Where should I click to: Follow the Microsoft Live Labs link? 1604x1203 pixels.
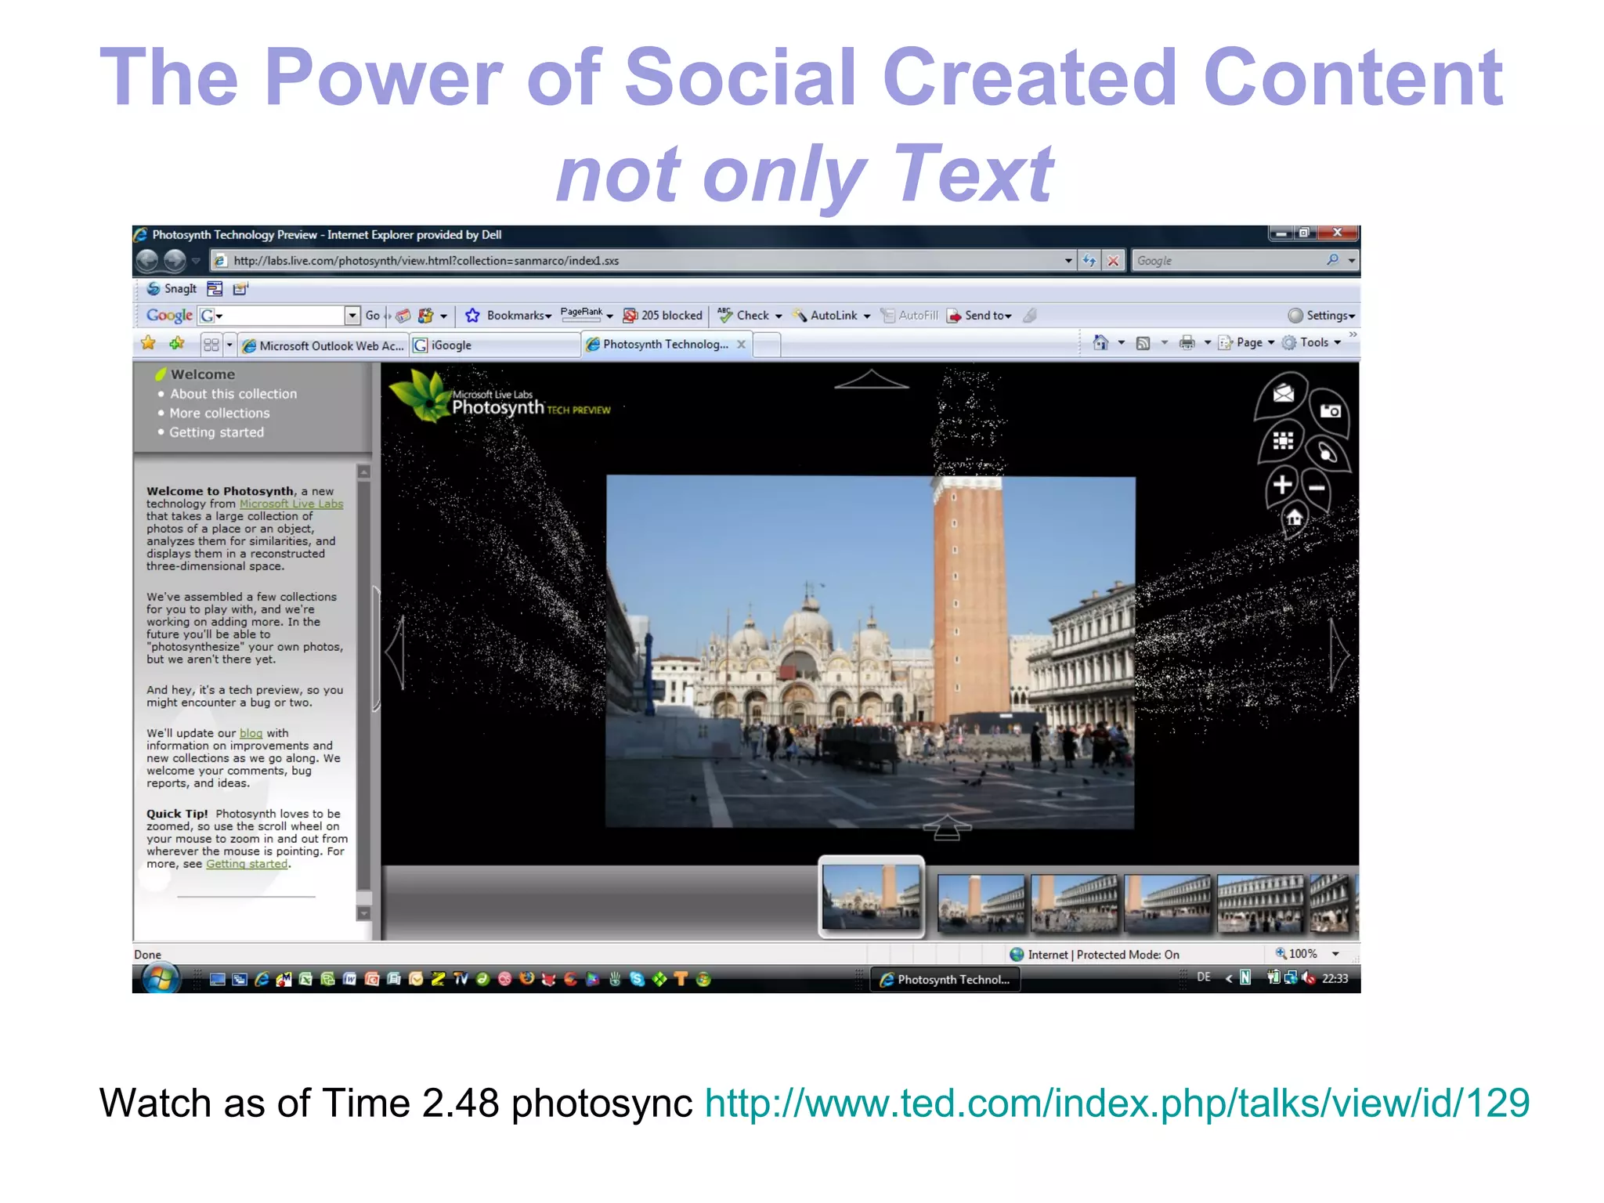point(291,504)
